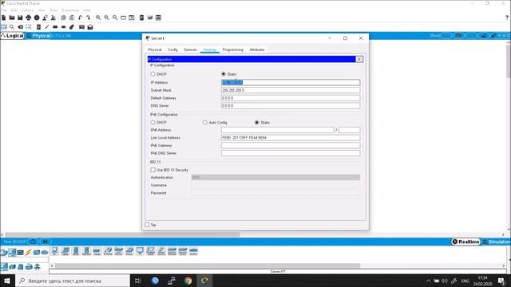Select the Freeform drawing tool
The width and height of the screenshot is (511, 287).
pyautogui.click(x=72, y=27)
